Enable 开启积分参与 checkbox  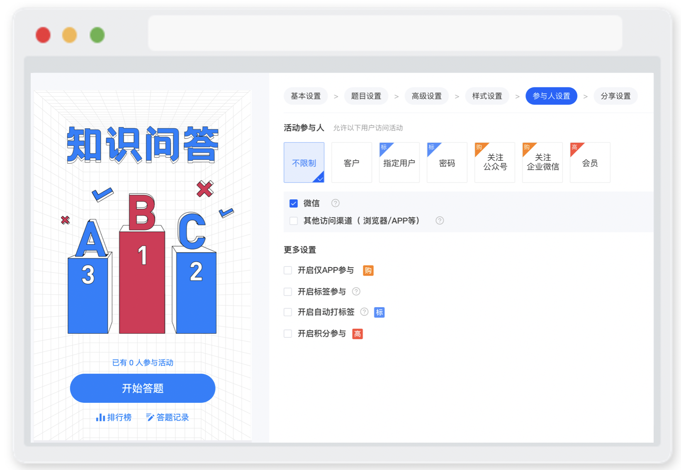tap(288, 334)
